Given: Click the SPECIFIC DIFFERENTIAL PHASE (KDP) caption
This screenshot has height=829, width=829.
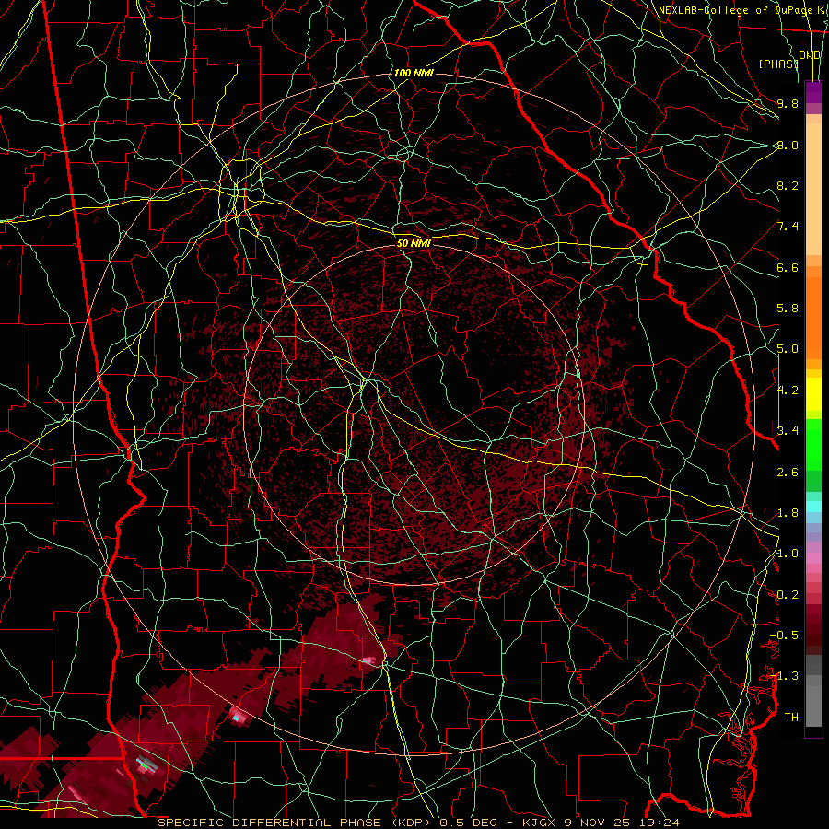Looking at the screenshot, I should [298, 823].
